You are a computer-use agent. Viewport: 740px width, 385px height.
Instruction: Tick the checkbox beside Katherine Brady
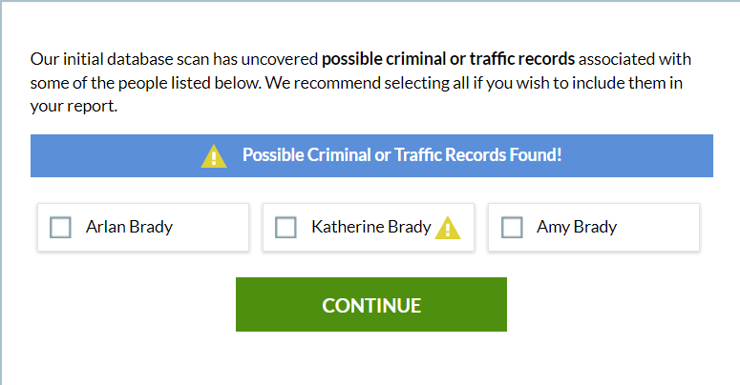coord(285,228)
